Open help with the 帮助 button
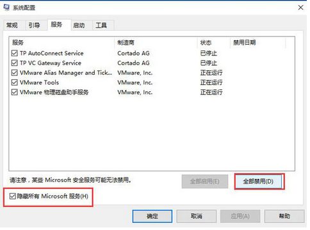Image resolution: width=310 pixels, height=230 pixels. [x=284, y=217]
